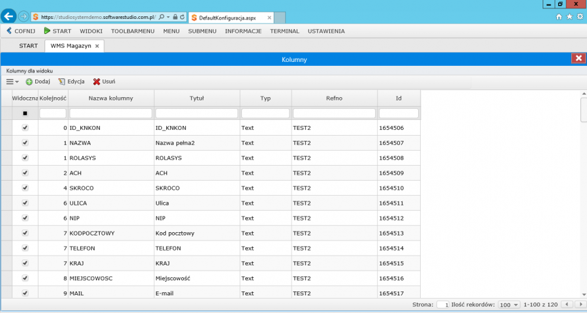Open the USTAWIENIA menu
The height and width of the screenshot is (313, 587).
[326, 31]
